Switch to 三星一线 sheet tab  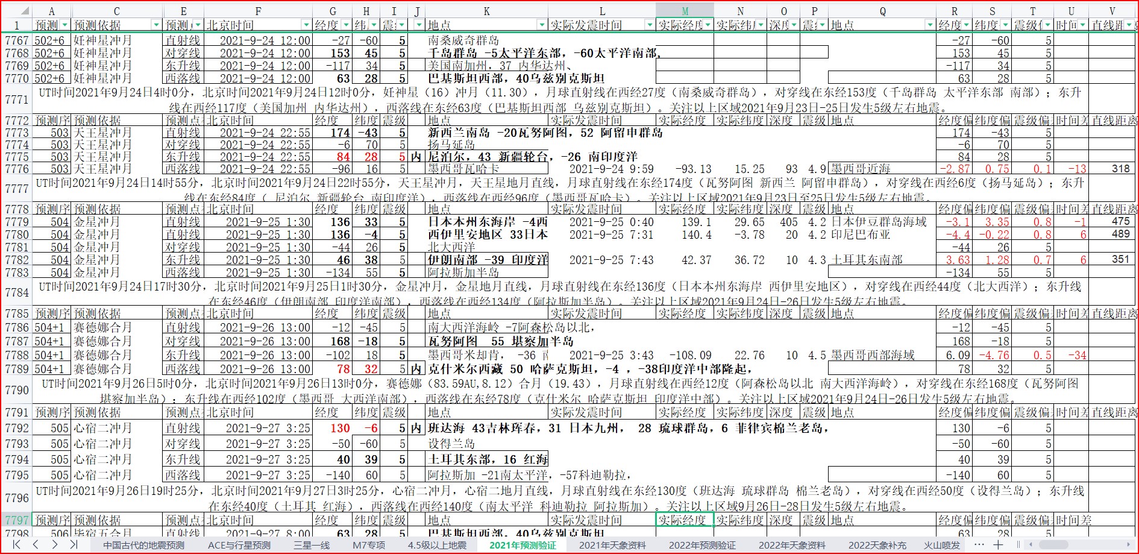[x=312, y=545]
